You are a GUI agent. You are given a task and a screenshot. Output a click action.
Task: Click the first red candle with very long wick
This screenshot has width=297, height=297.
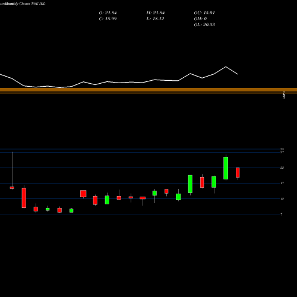[x=12, y=188]
